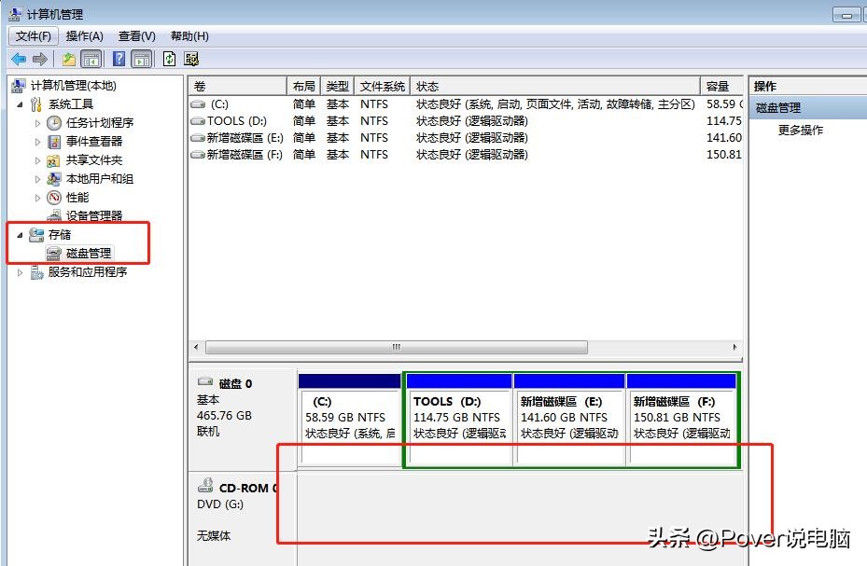Image resolution: width=867 pixels, height=566 pixels.
Task: Click the show/hide console tree icon
Action: point(91,58)
